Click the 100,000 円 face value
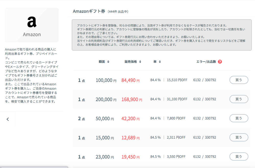The image size is (255, 168). point(106,80)
